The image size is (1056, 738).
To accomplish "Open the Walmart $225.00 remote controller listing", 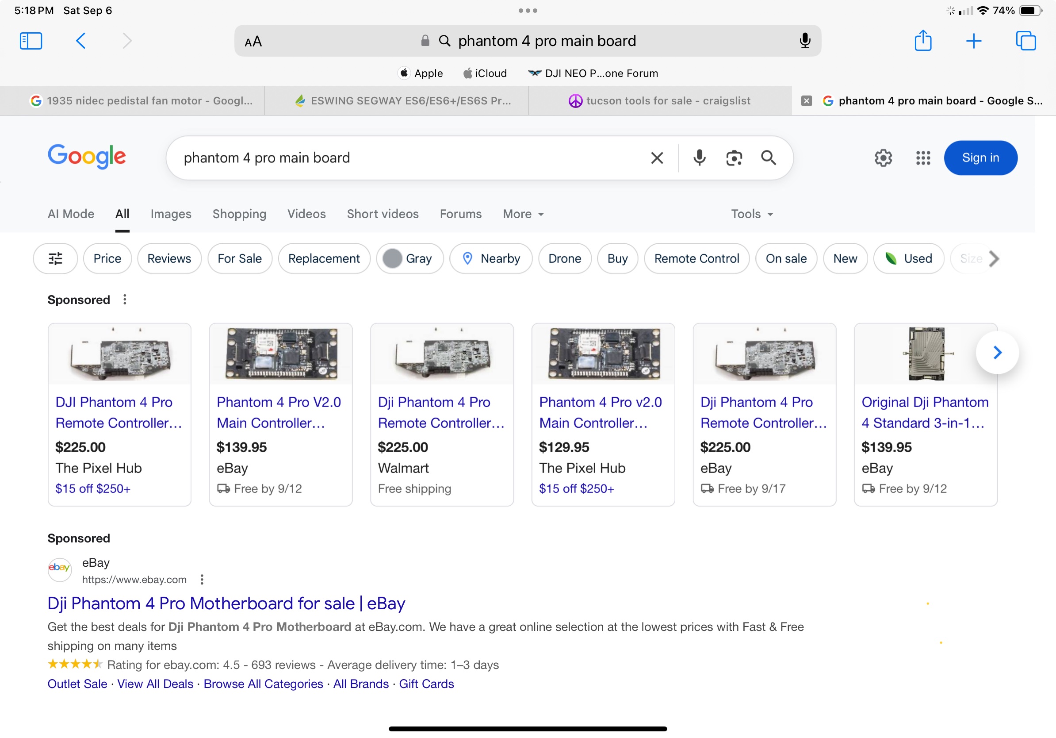I will pos(442,414).
